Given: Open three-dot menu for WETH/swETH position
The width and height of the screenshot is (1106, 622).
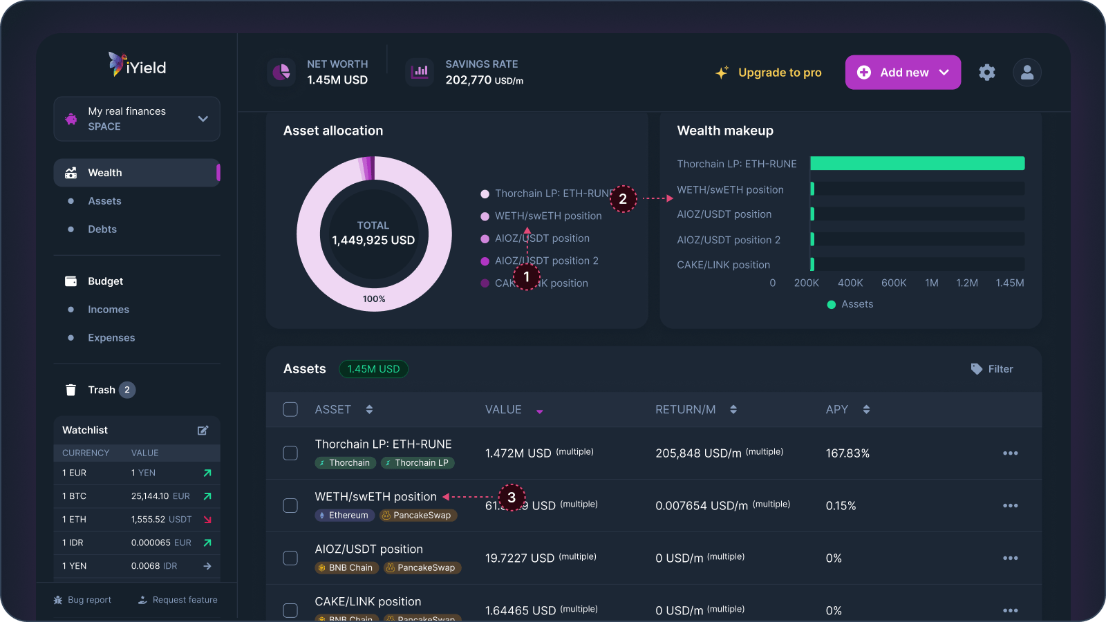Looking at the screenshot, I should [x=1010, y=506].
